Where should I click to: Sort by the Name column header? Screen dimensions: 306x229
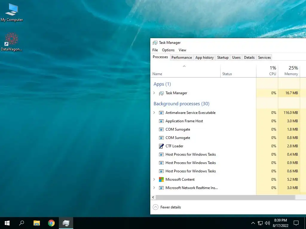pos(185,71)
